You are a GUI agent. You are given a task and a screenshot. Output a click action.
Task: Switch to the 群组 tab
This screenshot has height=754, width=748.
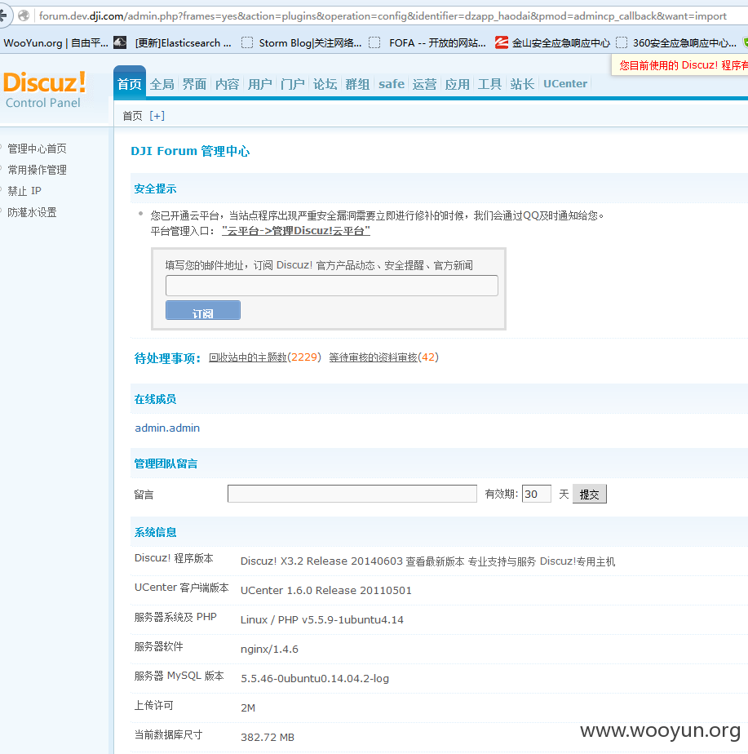[357, 84]
